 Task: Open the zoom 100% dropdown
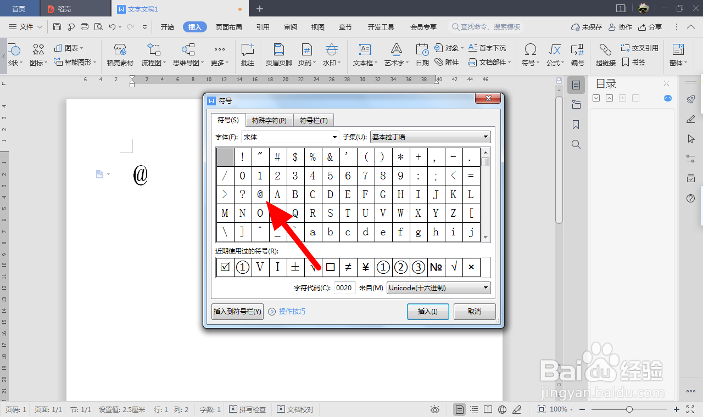point(561,409)
